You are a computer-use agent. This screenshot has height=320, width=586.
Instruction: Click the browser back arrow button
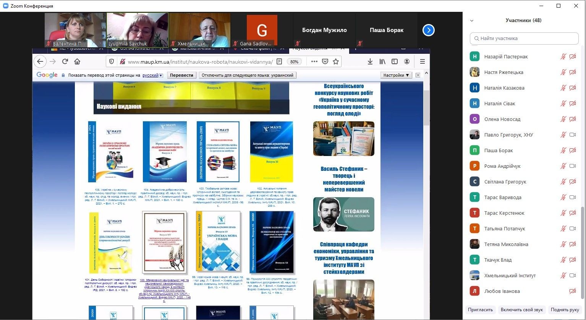(x=40, y=61)
